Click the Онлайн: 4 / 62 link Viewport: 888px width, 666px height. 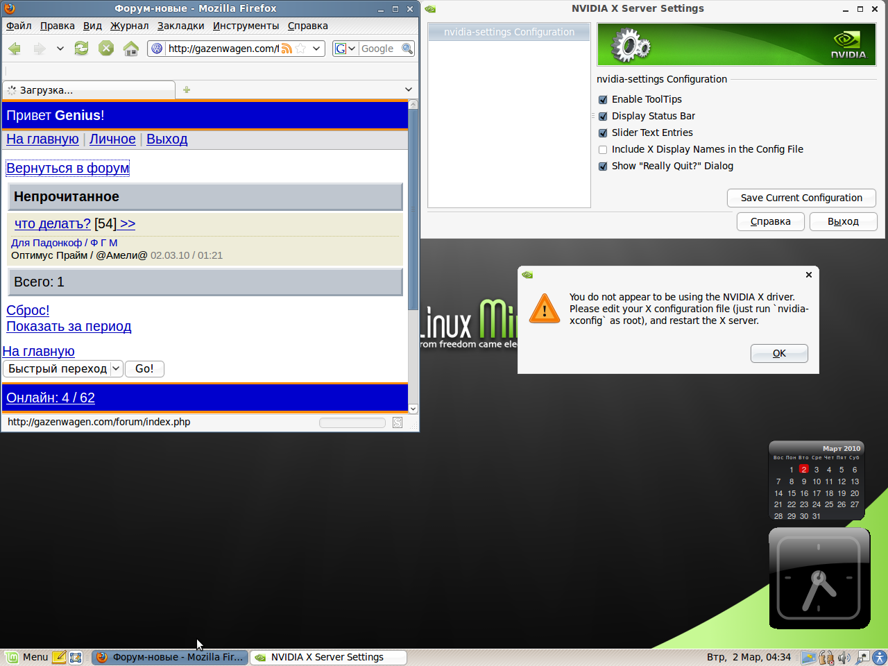51,398
